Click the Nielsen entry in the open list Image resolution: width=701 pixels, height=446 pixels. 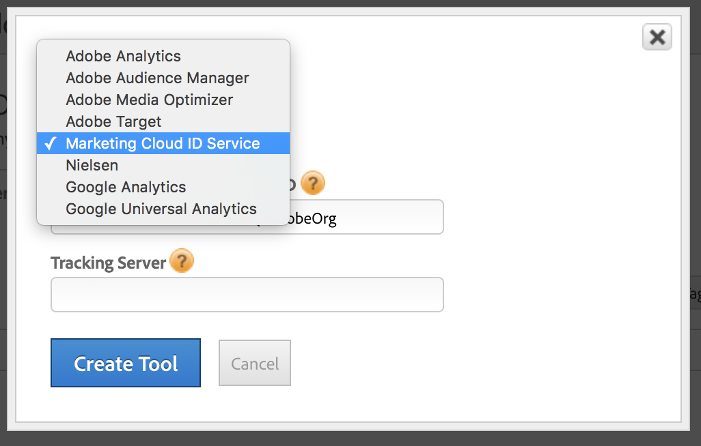click(x=92, y=165)
